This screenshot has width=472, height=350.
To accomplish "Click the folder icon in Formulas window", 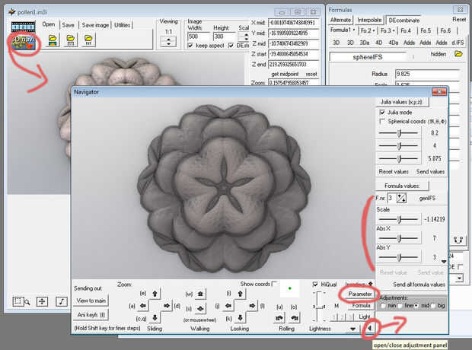I will click(x=458, y=54).
